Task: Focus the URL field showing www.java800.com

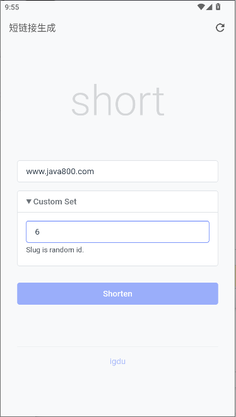Action: [x=117, y=171]
